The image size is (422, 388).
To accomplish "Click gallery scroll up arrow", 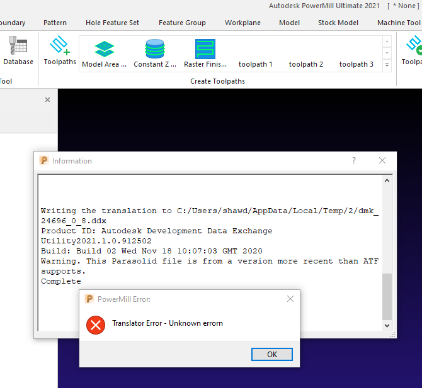I will coord(387,42).
